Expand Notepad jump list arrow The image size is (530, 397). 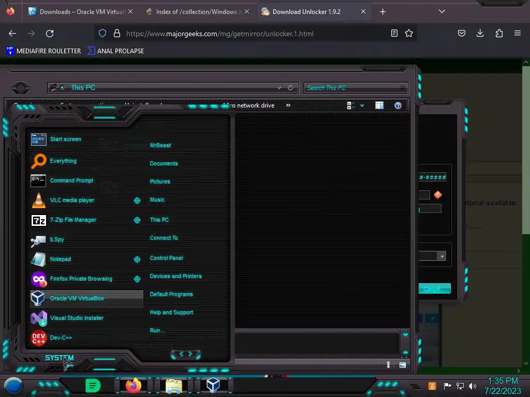[137, 259]
